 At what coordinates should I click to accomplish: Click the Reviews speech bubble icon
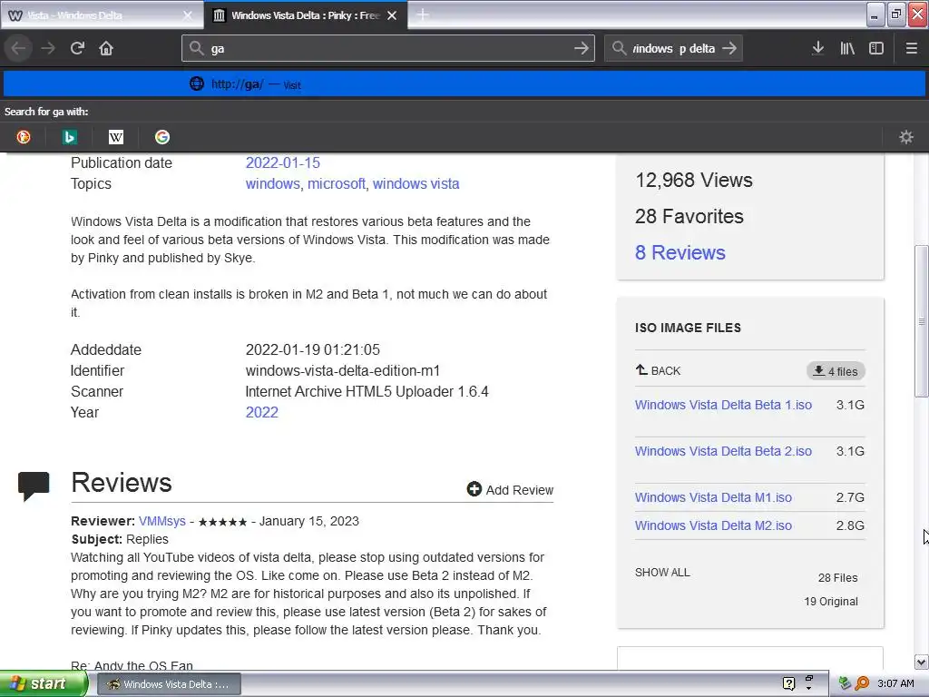tap(34, 486)
